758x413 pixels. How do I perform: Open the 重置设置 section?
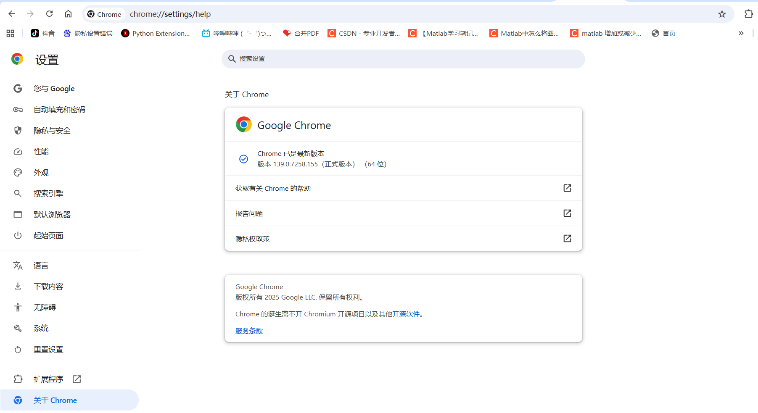[48, 349]
